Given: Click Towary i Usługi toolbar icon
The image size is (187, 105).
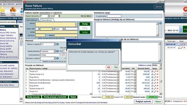Looking at the screenshot, I should 13,11.
